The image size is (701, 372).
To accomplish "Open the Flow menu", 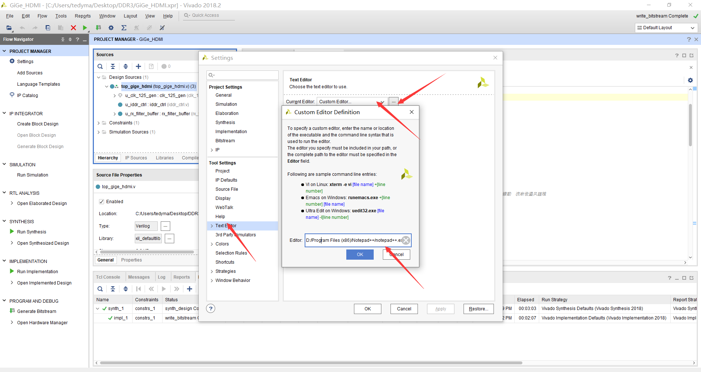I will [42, 16].
